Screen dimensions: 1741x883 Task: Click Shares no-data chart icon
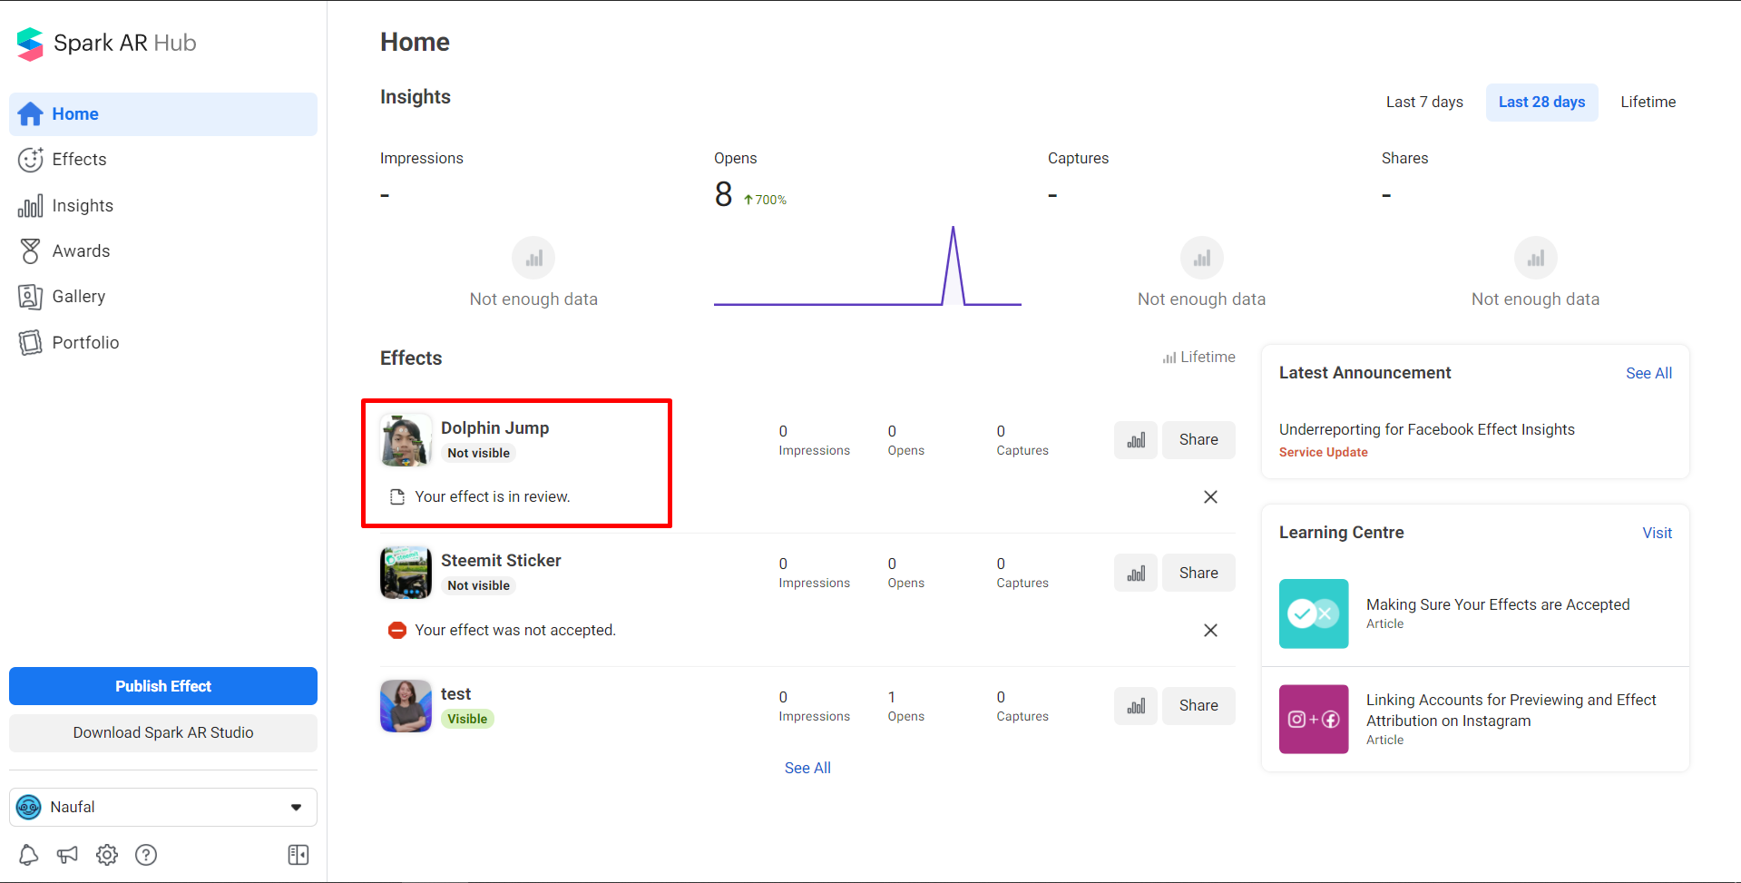(x=1535, y=259)
